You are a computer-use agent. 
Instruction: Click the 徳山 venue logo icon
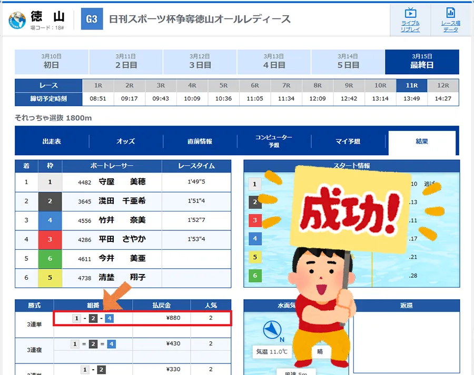tap(17, 20)
